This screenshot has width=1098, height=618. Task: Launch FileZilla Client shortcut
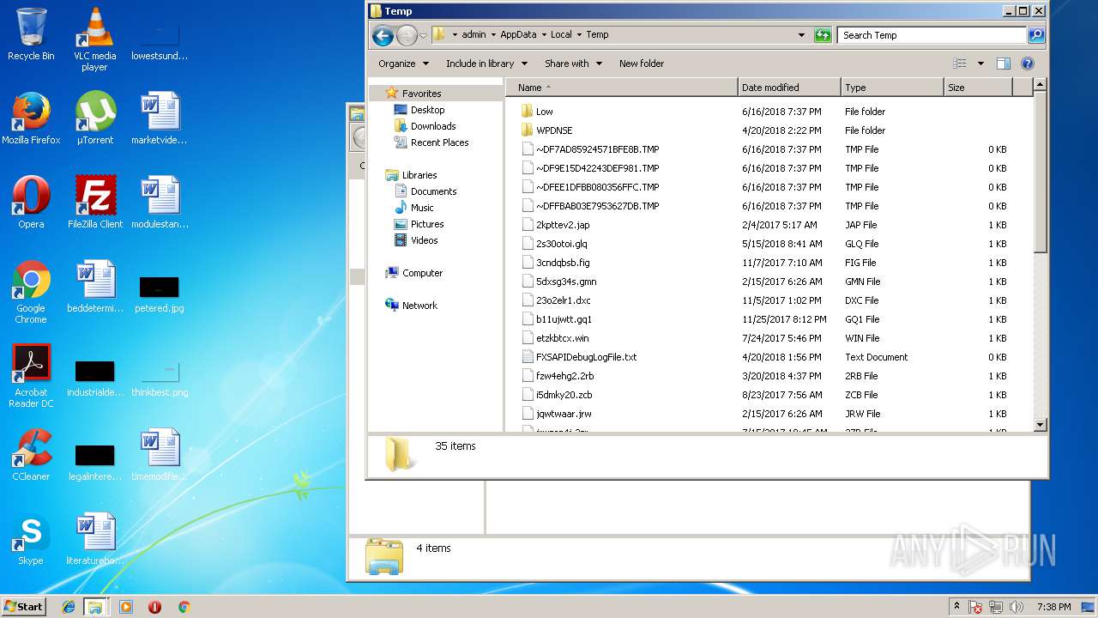click(x=94, y=203)
